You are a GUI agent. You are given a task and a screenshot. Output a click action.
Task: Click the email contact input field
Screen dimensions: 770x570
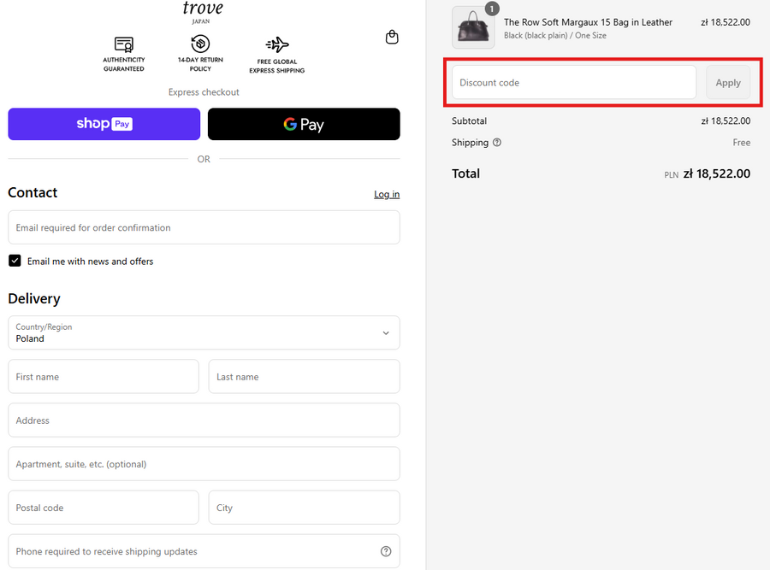tap(204, 227)
